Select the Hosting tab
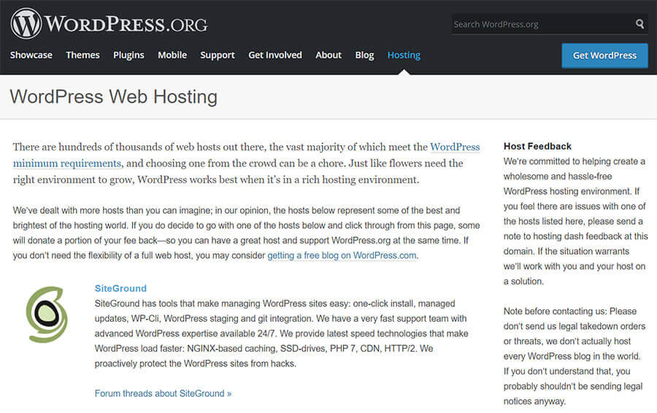Image resolution: width=657 pixels, height=413 pixels. 404,55
